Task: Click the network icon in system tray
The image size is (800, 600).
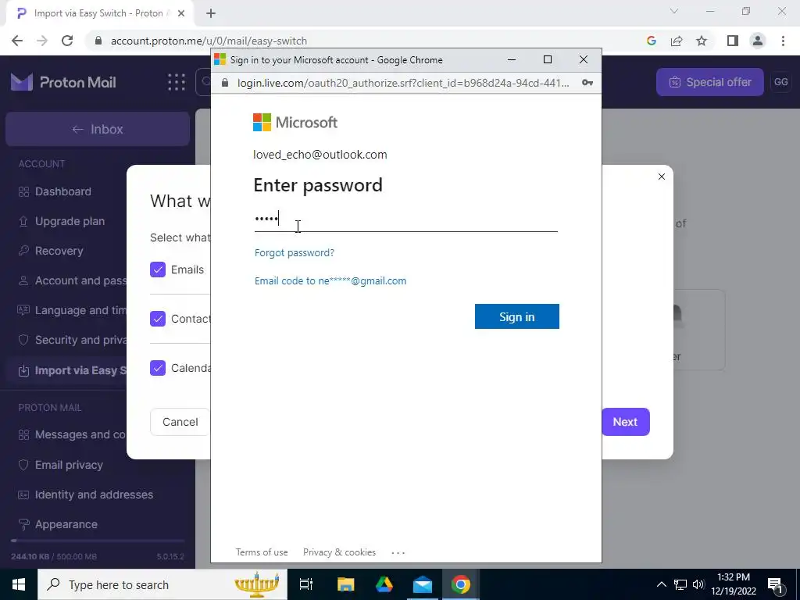Action: tap(680, 584)
